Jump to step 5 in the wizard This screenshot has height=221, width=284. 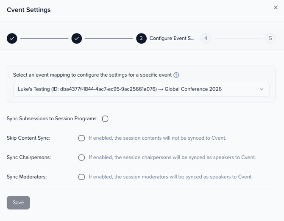(x=270, y=39)
